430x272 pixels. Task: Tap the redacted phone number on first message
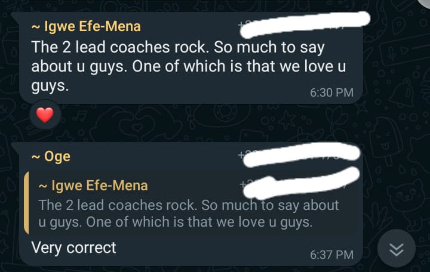(x=304, y=24)
